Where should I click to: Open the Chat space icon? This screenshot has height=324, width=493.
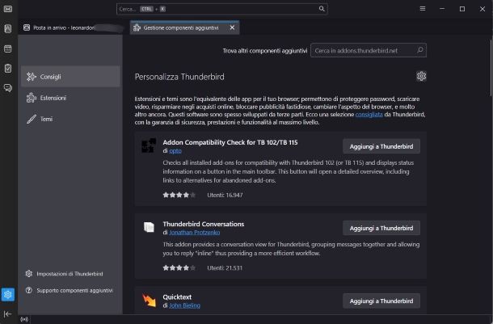click(x=8, y=88)
